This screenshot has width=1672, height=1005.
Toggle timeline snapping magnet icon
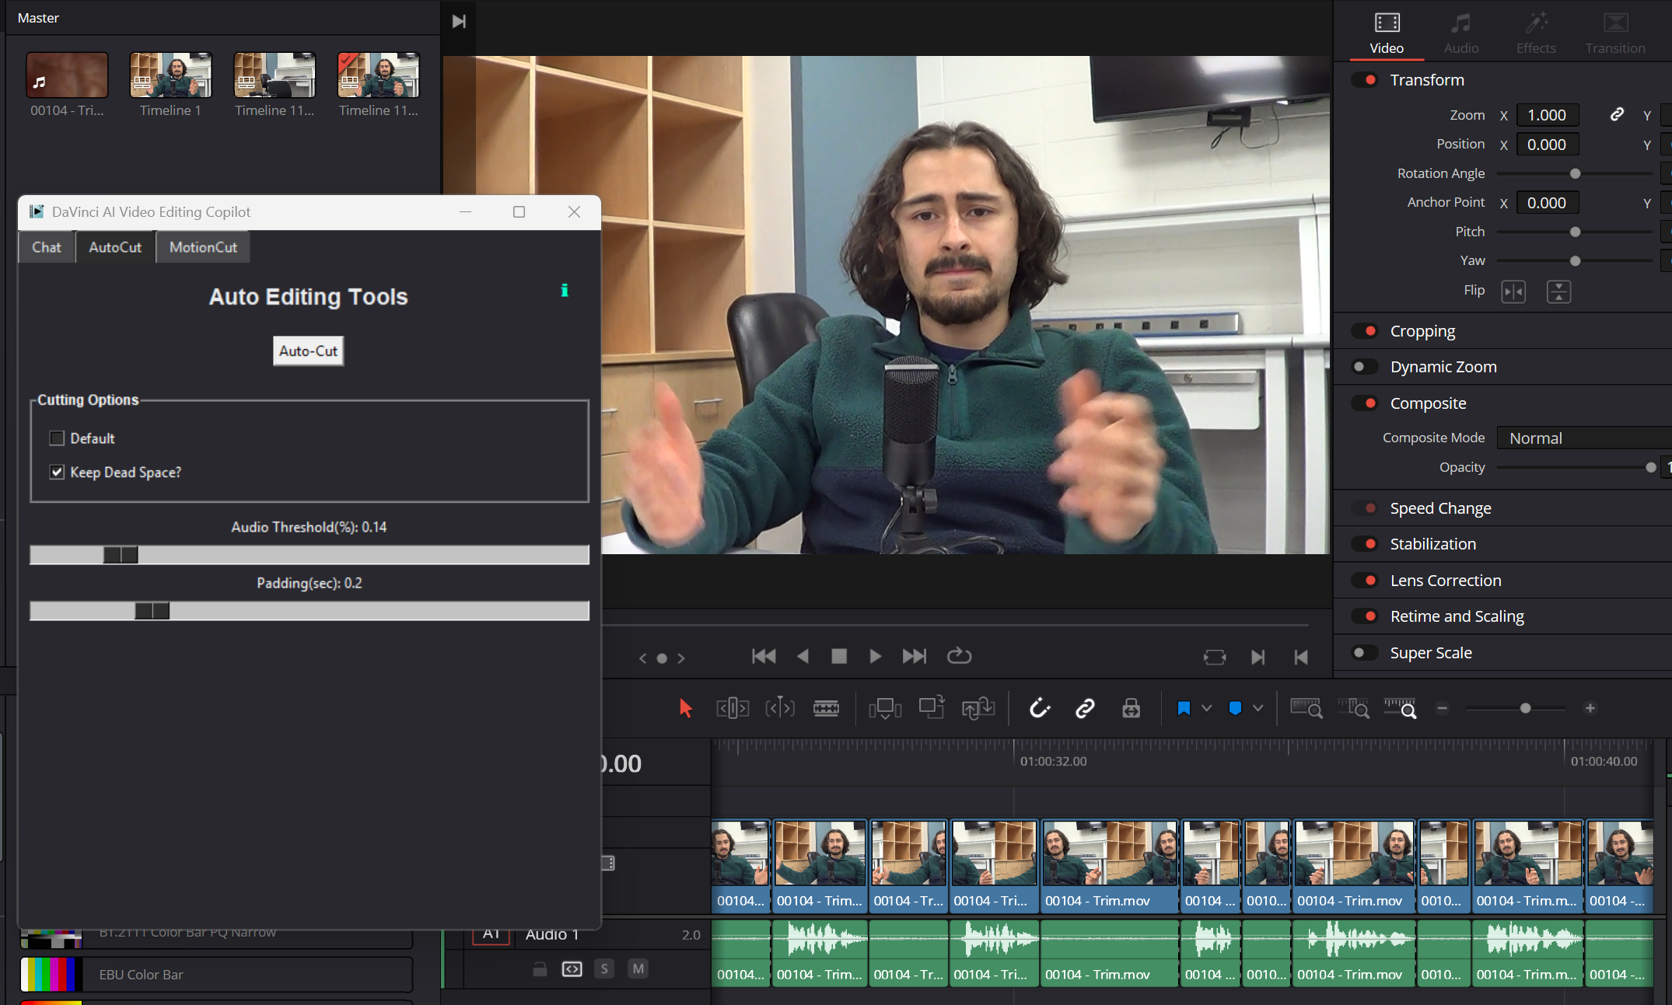pyautogui.click(x=1039, y=708)
